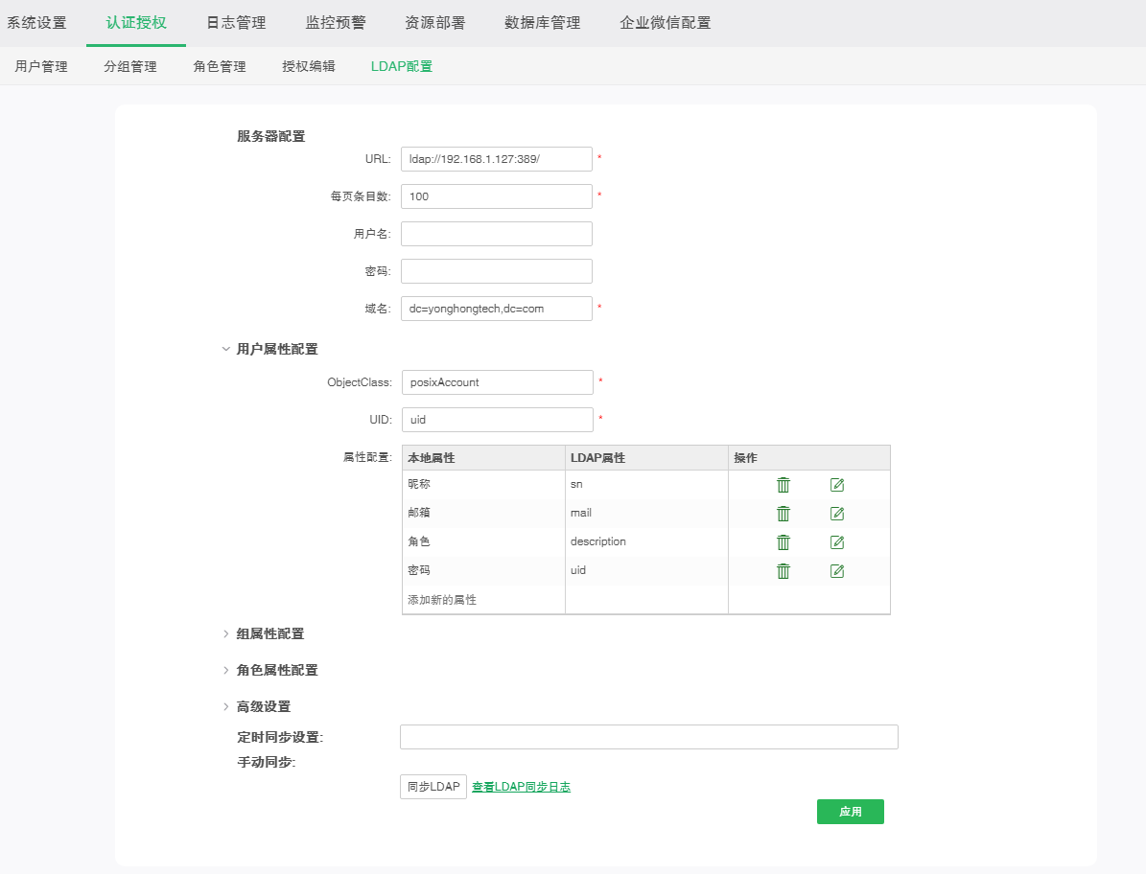The image size is (1146, 874).
Task: Edit the 昵称 attribute mapping
Action: click(x=836, y=484)
